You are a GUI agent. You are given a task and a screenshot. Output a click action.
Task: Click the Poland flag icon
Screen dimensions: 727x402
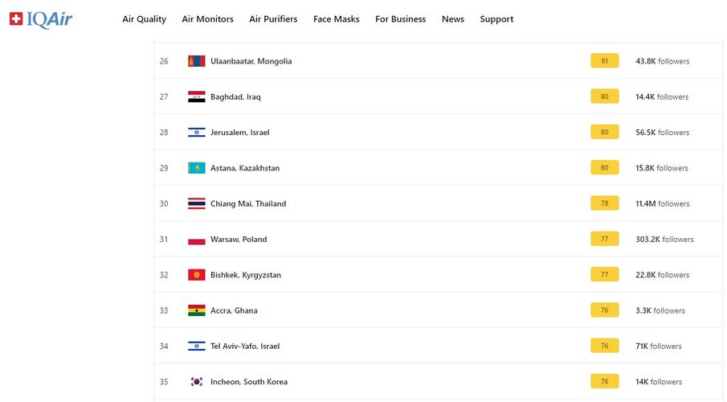(x=196, y=240)
